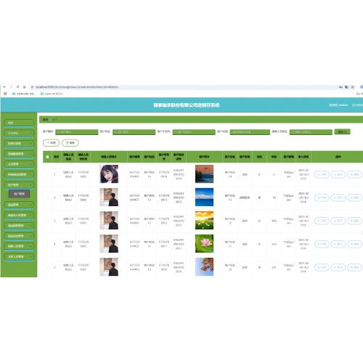Screen dimensions: 363x363
Task: Click the green query button beside the filters
Action: click(x=342, y=131)
